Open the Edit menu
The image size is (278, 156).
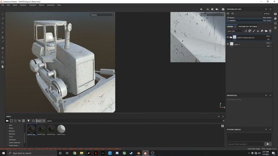pos(8,5)
